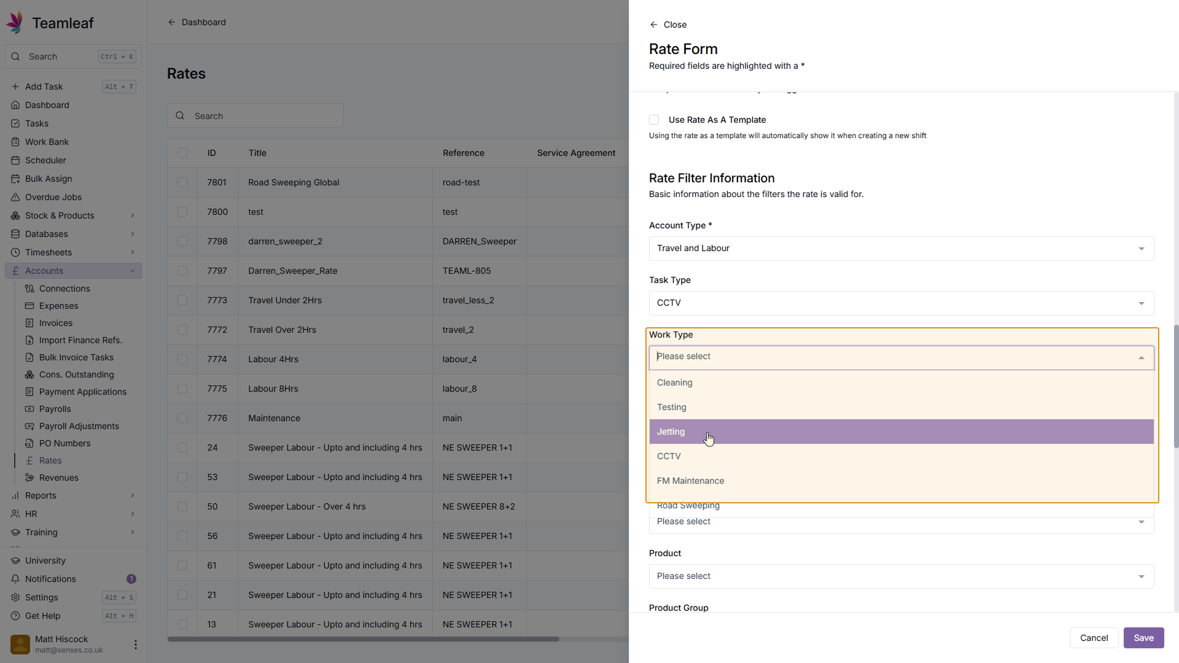Enable Use Rate As A Template checkbox
This screenshot has width=1179, height=663.
[654, 120]
